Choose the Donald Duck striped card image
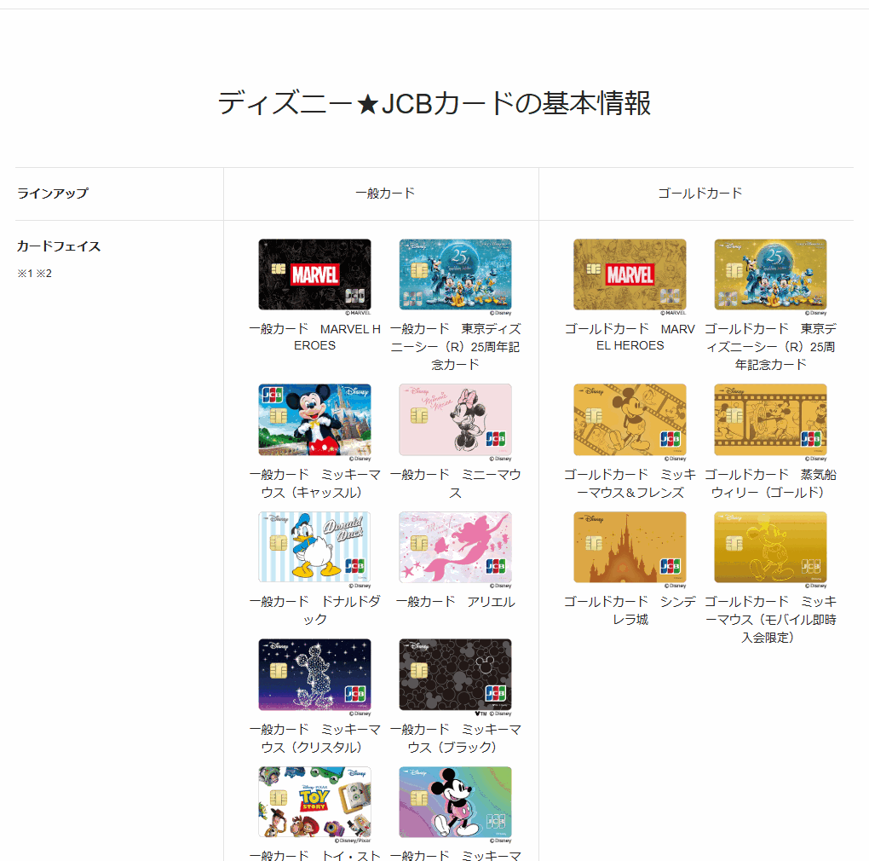Viewport: 869px width, 861px height. [314, 547]
